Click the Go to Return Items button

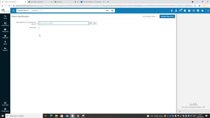coord(149,16)
